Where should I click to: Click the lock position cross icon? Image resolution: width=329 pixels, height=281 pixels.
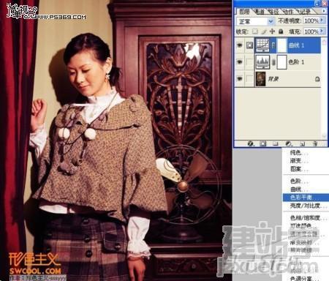click(x=272, y=31)
